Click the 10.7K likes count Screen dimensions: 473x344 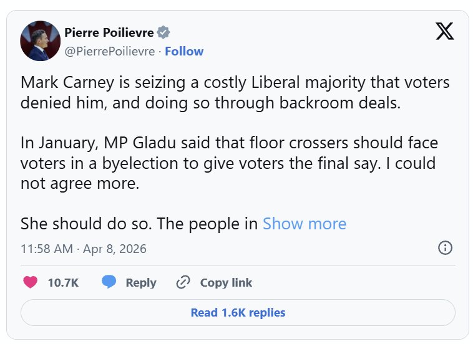click(63, 282)
